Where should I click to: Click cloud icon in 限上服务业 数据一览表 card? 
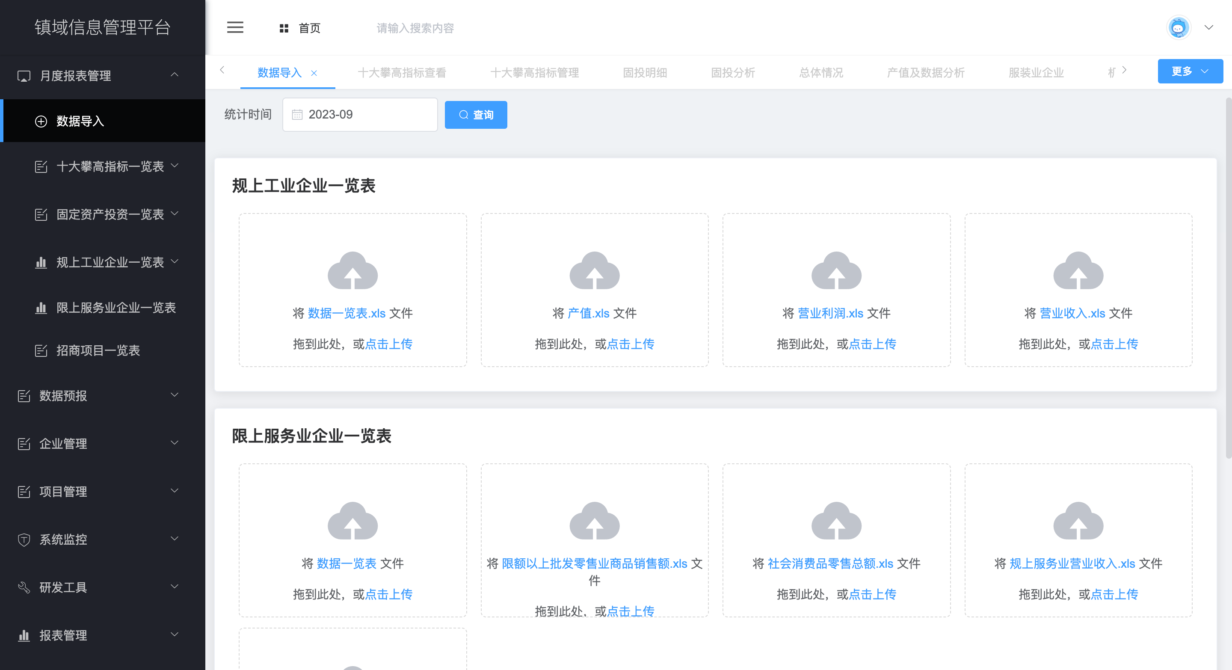pyautogui.click(x=352, y=520)
